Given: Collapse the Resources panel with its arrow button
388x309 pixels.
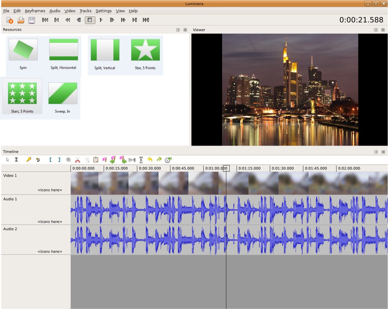Looking at the screenshot, I should tap(178, 30).
